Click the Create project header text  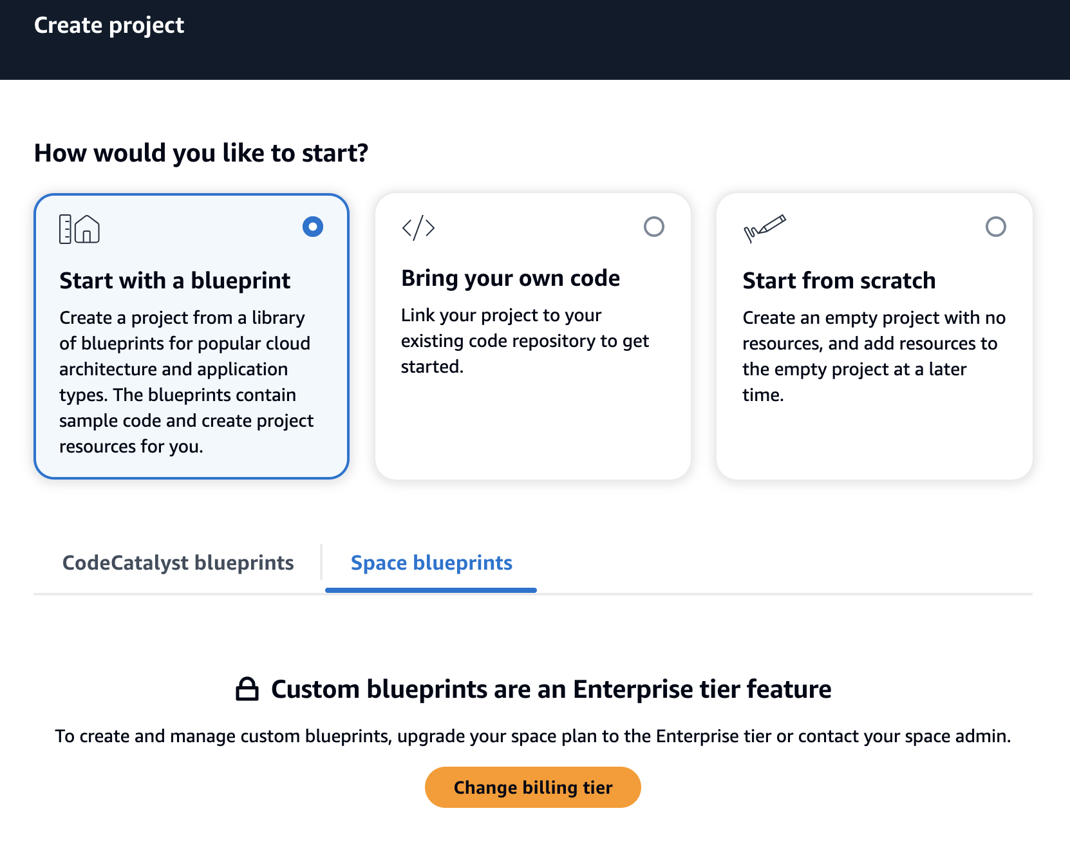click(109, 25)
